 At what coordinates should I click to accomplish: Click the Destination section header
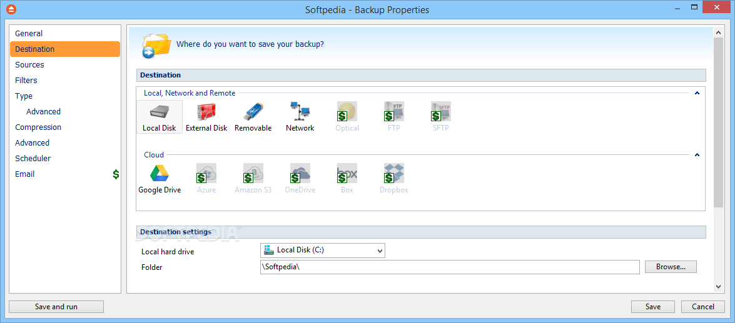tap(421, 75)
